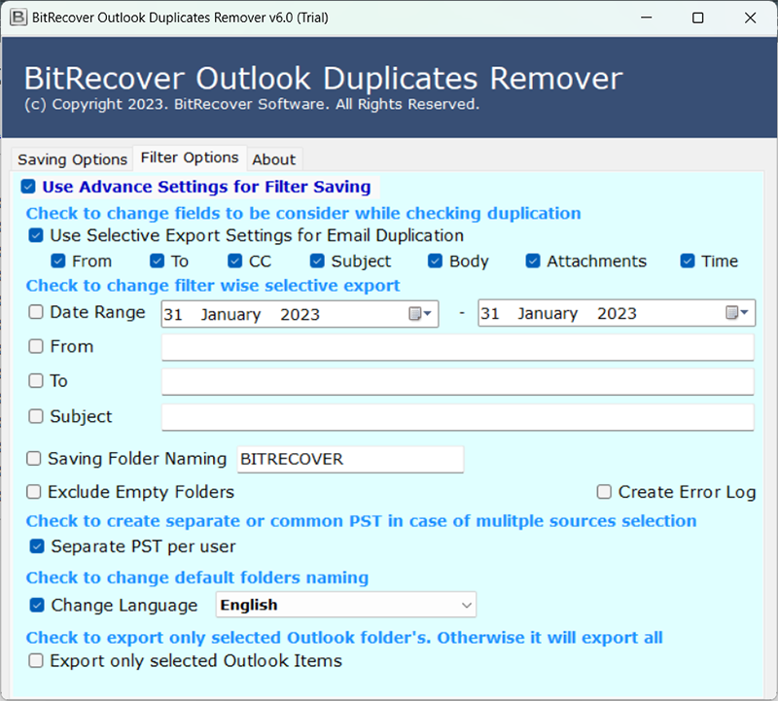Select the Filter Options tab
Image resolution: width=778 pixels, height=701 pixels.
pos(190,158)
